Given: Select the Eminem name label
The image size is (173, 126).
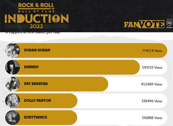Looking at the screenshot, I should (31, 67).
